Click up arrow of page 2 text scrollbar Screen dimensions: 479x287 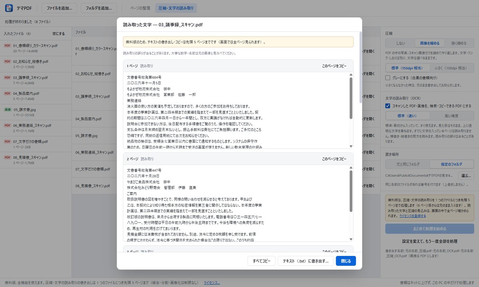click(x=351, y=167)
